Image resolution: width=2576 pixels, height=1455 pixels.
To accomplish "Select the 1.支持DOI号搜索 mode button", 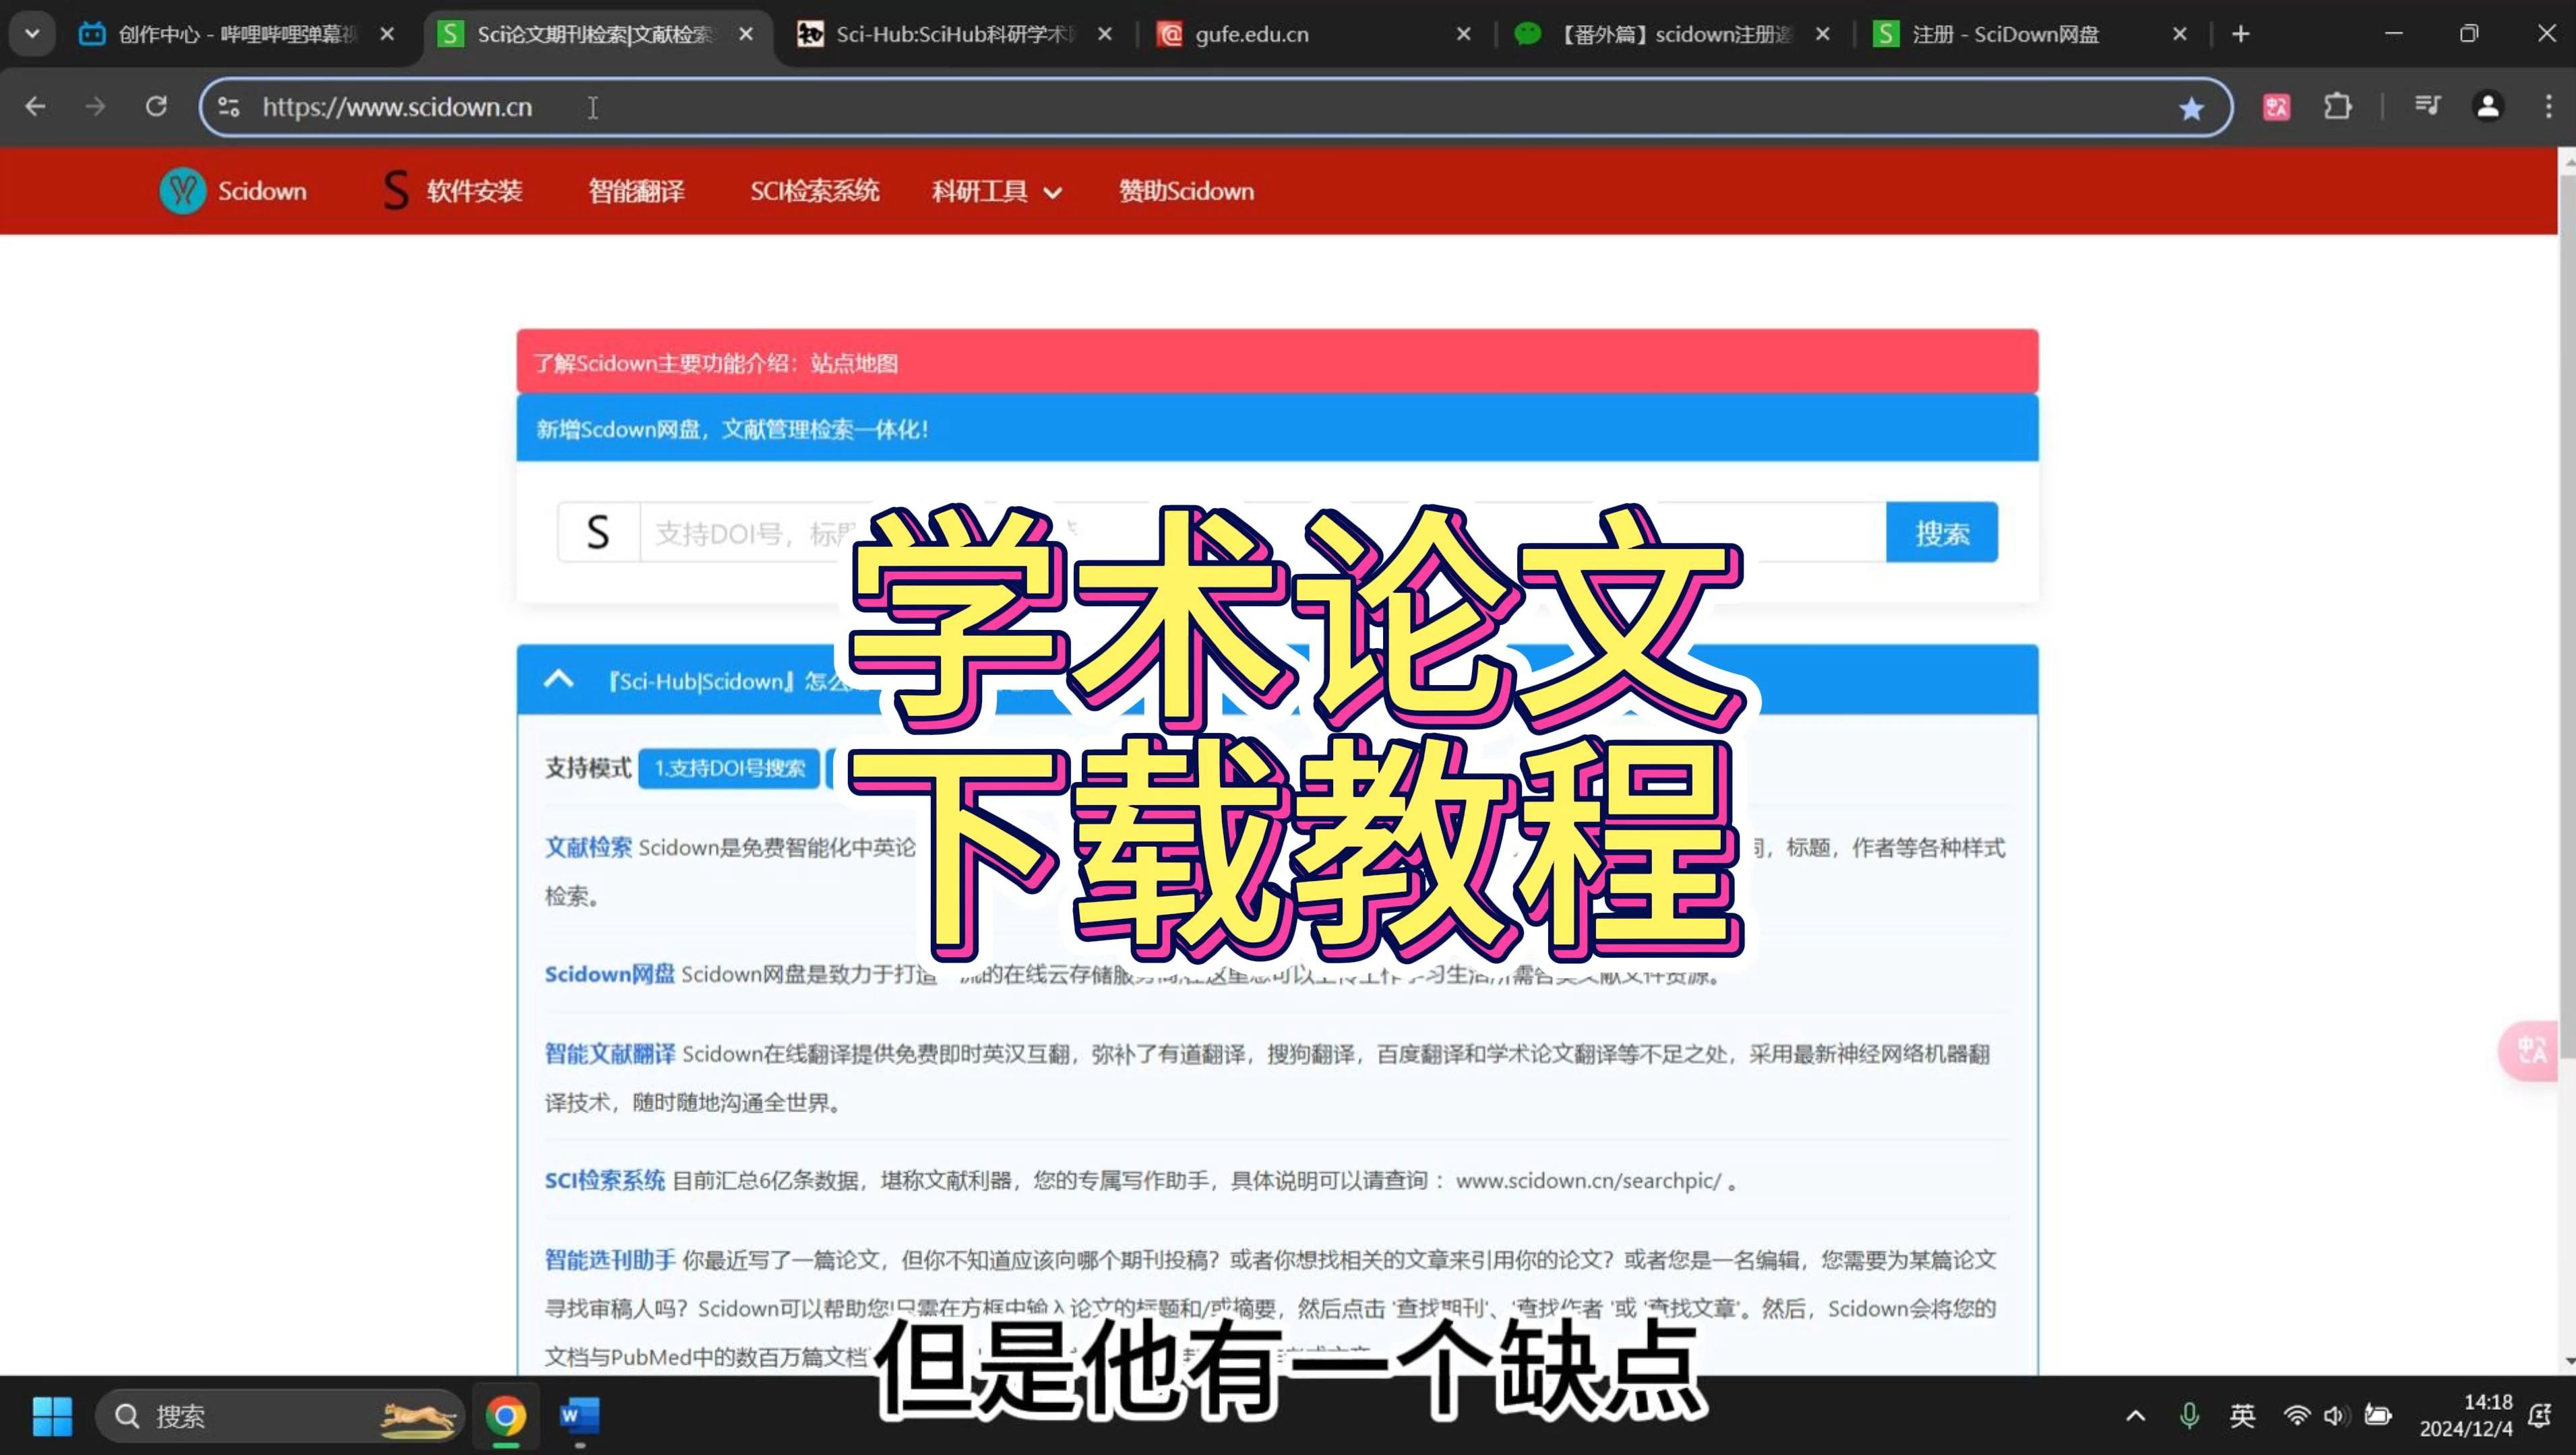I will [729, 767].
